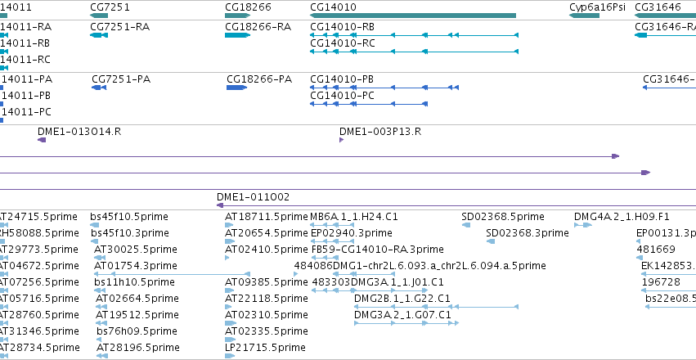This screenshot has height=360, width=696.
Task: Open the AT02410.5prime EST label
Action: click(x=267, y=249)
